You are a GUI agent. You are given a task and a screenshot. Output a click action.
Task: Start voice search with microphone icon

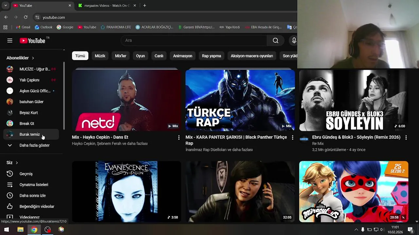(294, 40)
